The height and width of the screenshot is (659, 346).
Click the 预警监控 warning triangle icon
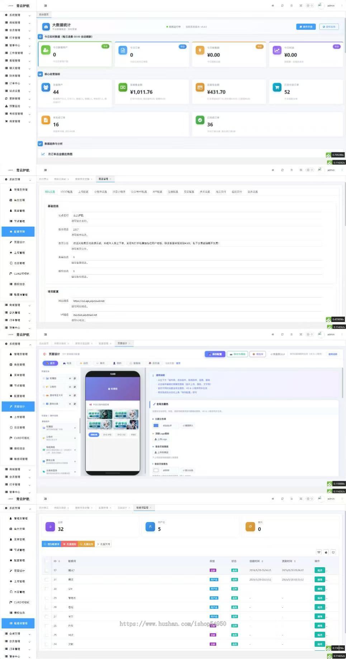pos(6,106)
